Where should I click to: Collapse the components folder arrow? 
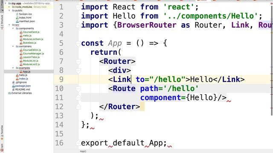[13, 28]
